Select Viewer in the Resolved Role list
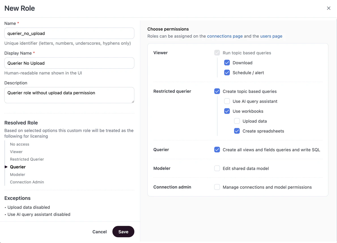The width and height of the screenshot is (337, 243). tap(16, 152)
